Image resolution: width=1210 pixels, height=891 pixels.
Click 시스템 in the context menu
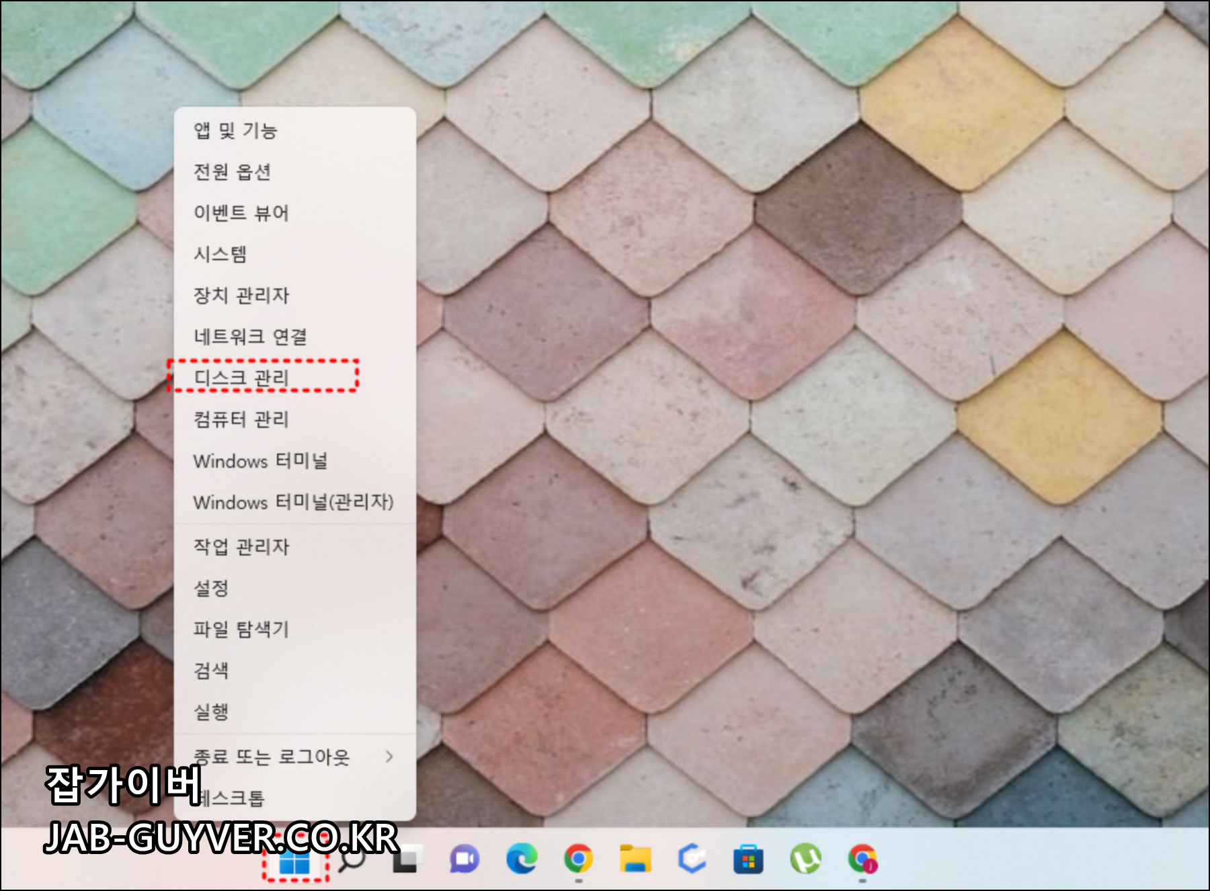pyautogui.click(x=295, y=254)
